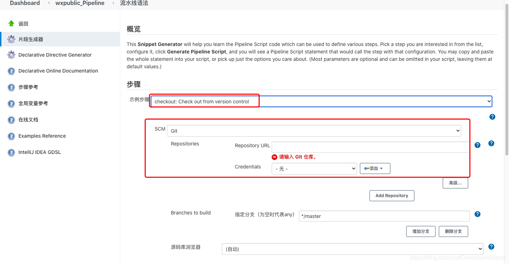
Task: Click the 增加分支 button
Action: 421,231
